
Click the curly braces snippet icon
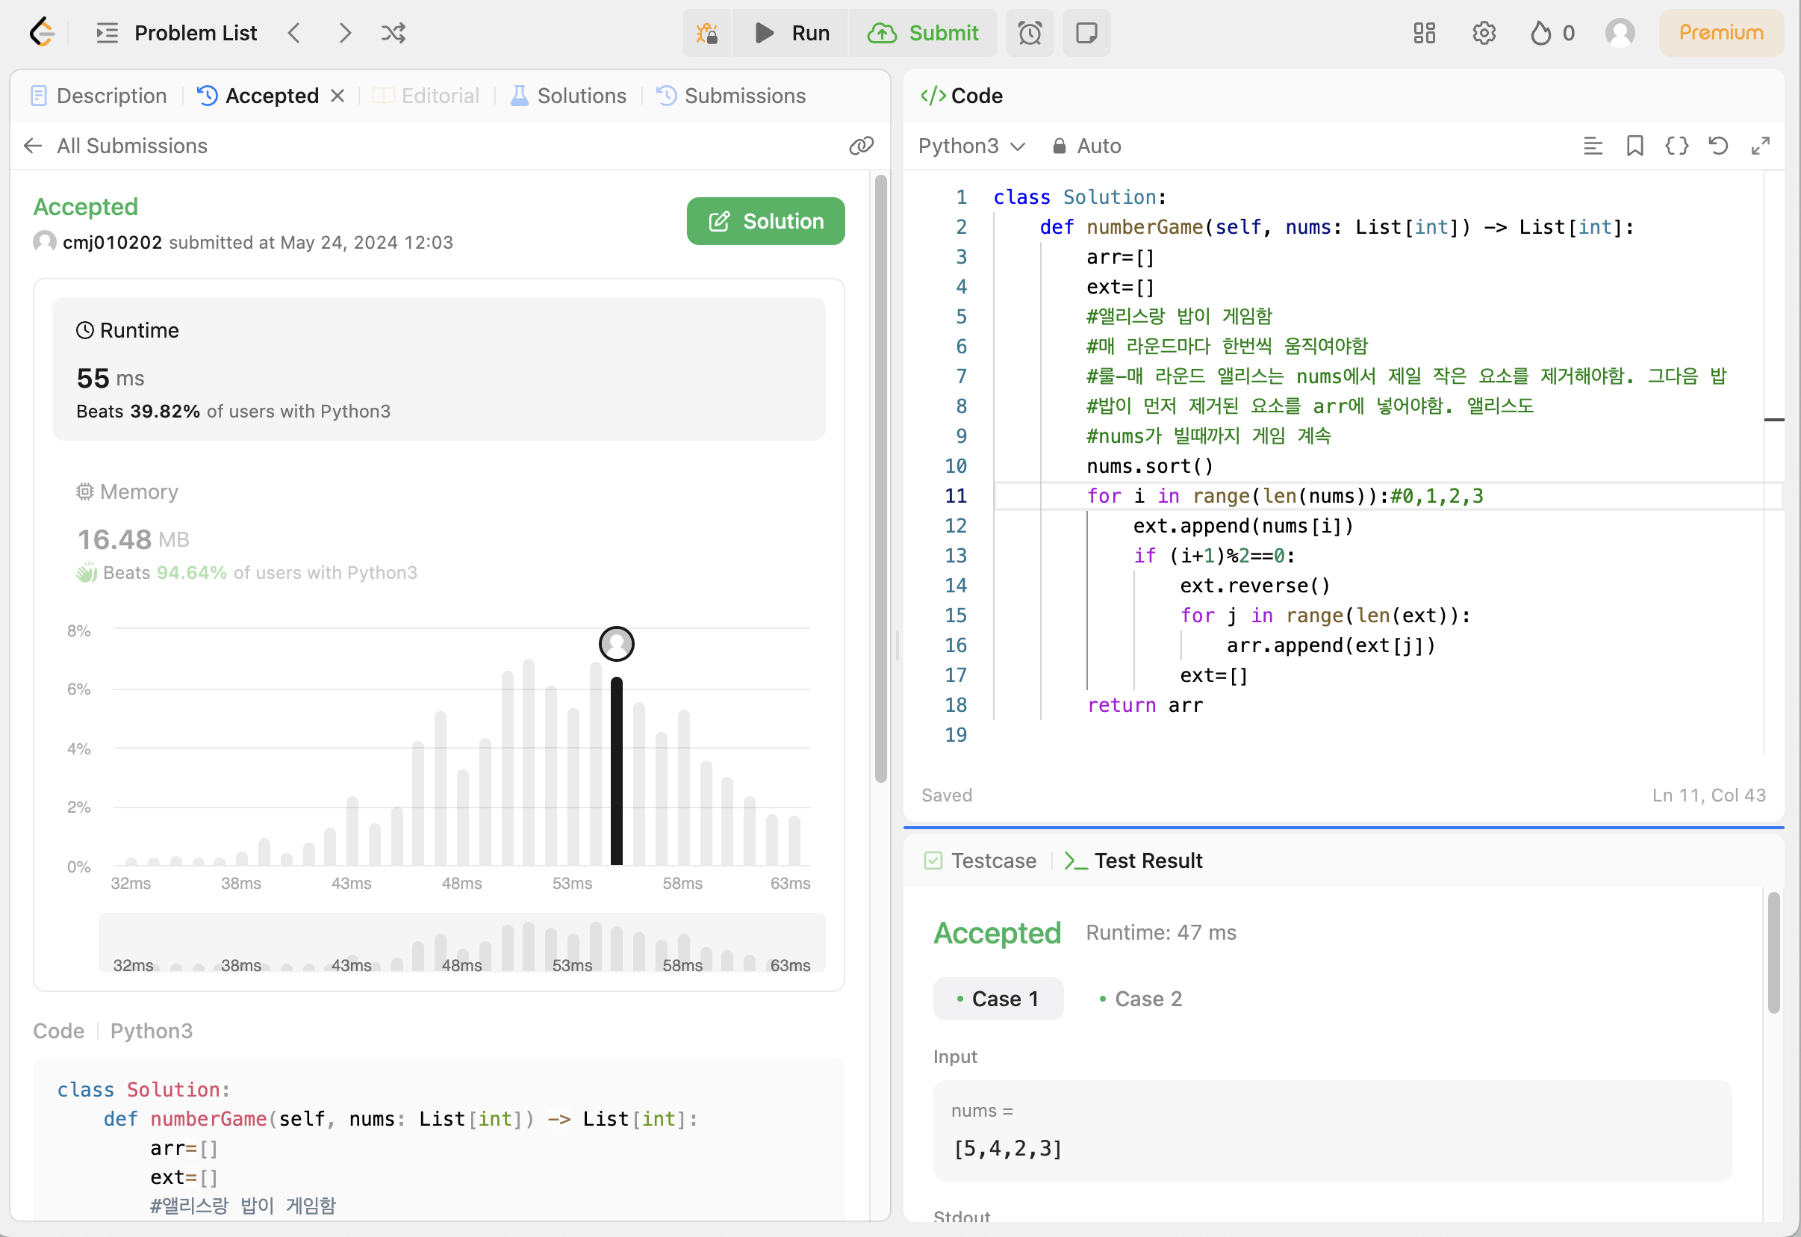point(1676,146)
